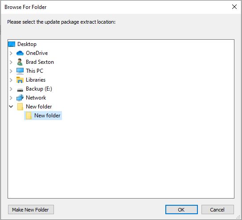Click the Network globe icon
Screen dimensions: 242x220
pyautogui.click(x=20, y=98)
